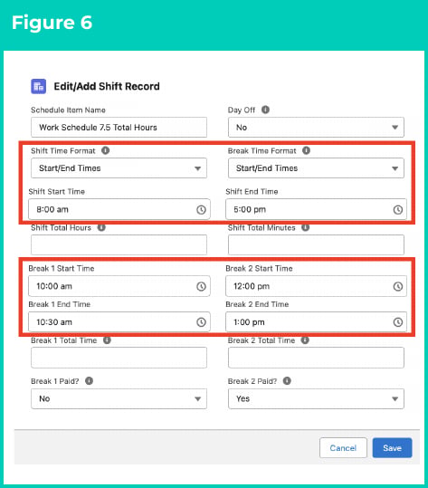The height and width of the screenshot is (488, 428).
Task: Focus the Break 2 Total Time field
Action: (316, 358)
